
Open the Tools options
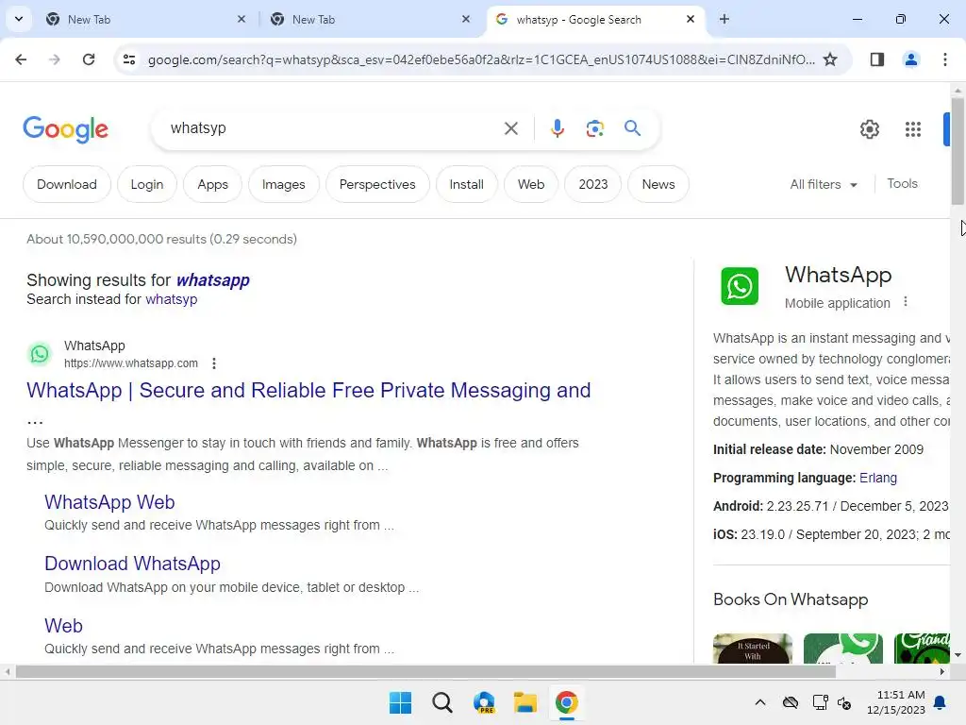pyautogui.click(x=902, y=184)
